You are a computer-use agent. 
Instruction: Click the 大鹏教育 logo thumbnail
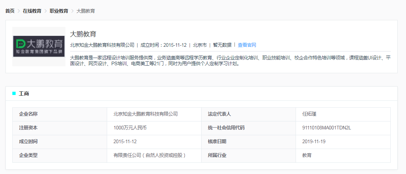click(x=39, y=46)
